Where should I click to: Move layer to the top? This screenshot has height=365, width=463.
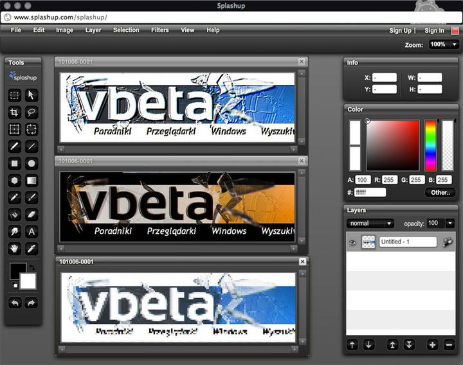pos(392,344)
